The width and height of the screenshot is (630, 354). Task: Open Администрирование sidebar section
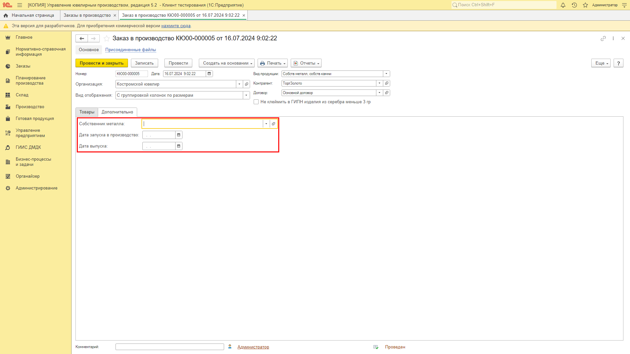coord(35,188)
